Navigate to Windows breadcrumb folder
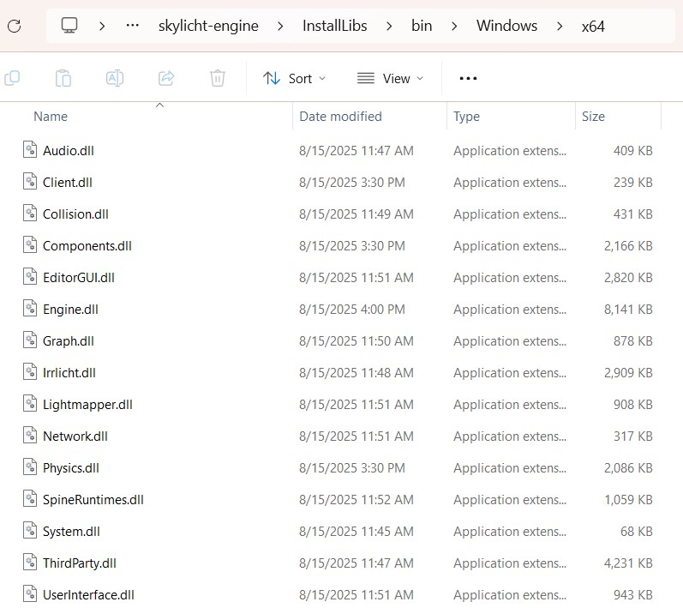The height and width of the screenshot is (614, 683). tap(506, 26)
